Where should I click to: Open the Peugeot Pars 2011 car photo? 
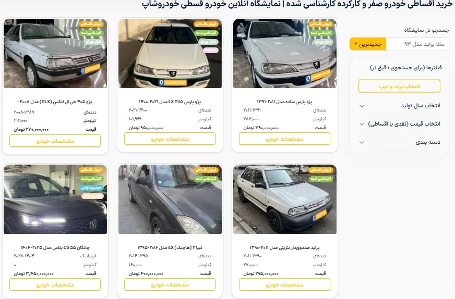point(285,53)
